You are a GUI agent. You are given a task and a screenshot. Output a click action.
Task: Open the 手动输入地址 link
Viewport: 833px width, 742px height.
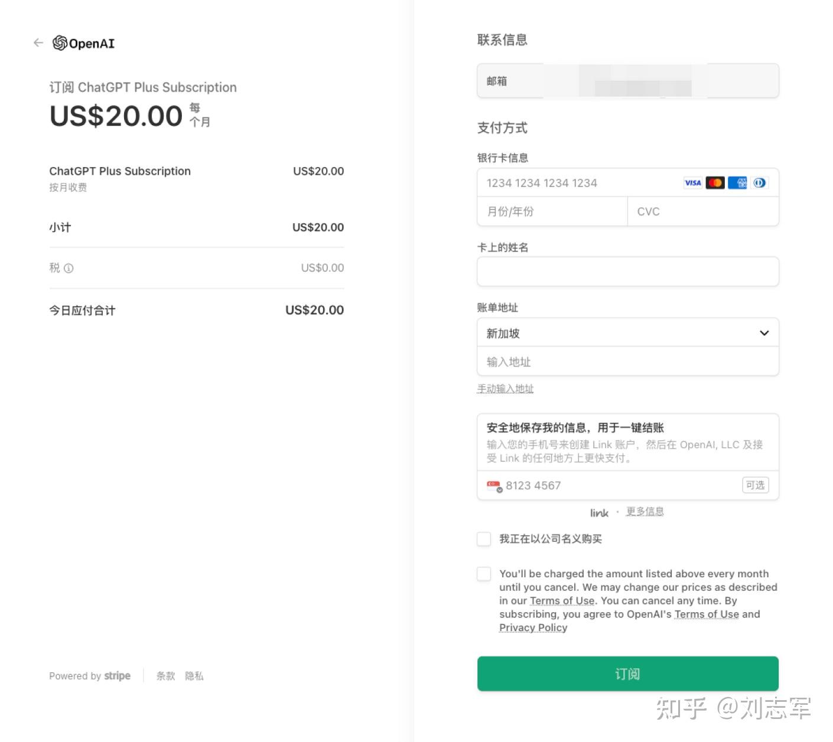[505, 388]
